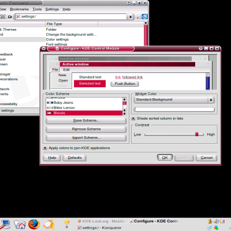Select 'Color settings' row in Konqueror
The height and width of the screenshot is (231, 231).
(57, 39)
